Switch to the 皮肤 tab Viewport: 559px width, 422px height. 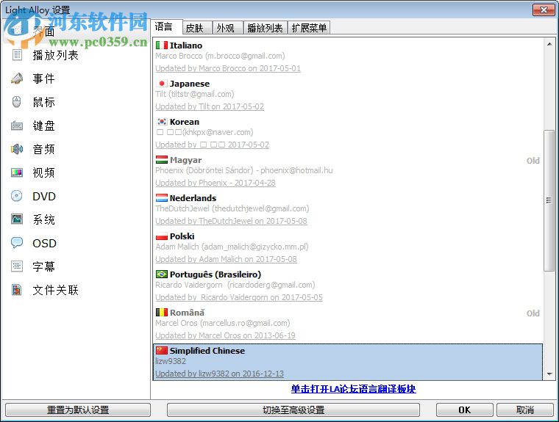click(197, 28)
